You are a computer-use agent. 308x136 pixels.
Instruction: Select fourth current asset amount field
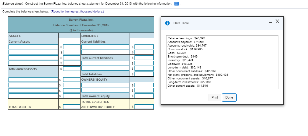pyautogui.click(x=71, y=63)
